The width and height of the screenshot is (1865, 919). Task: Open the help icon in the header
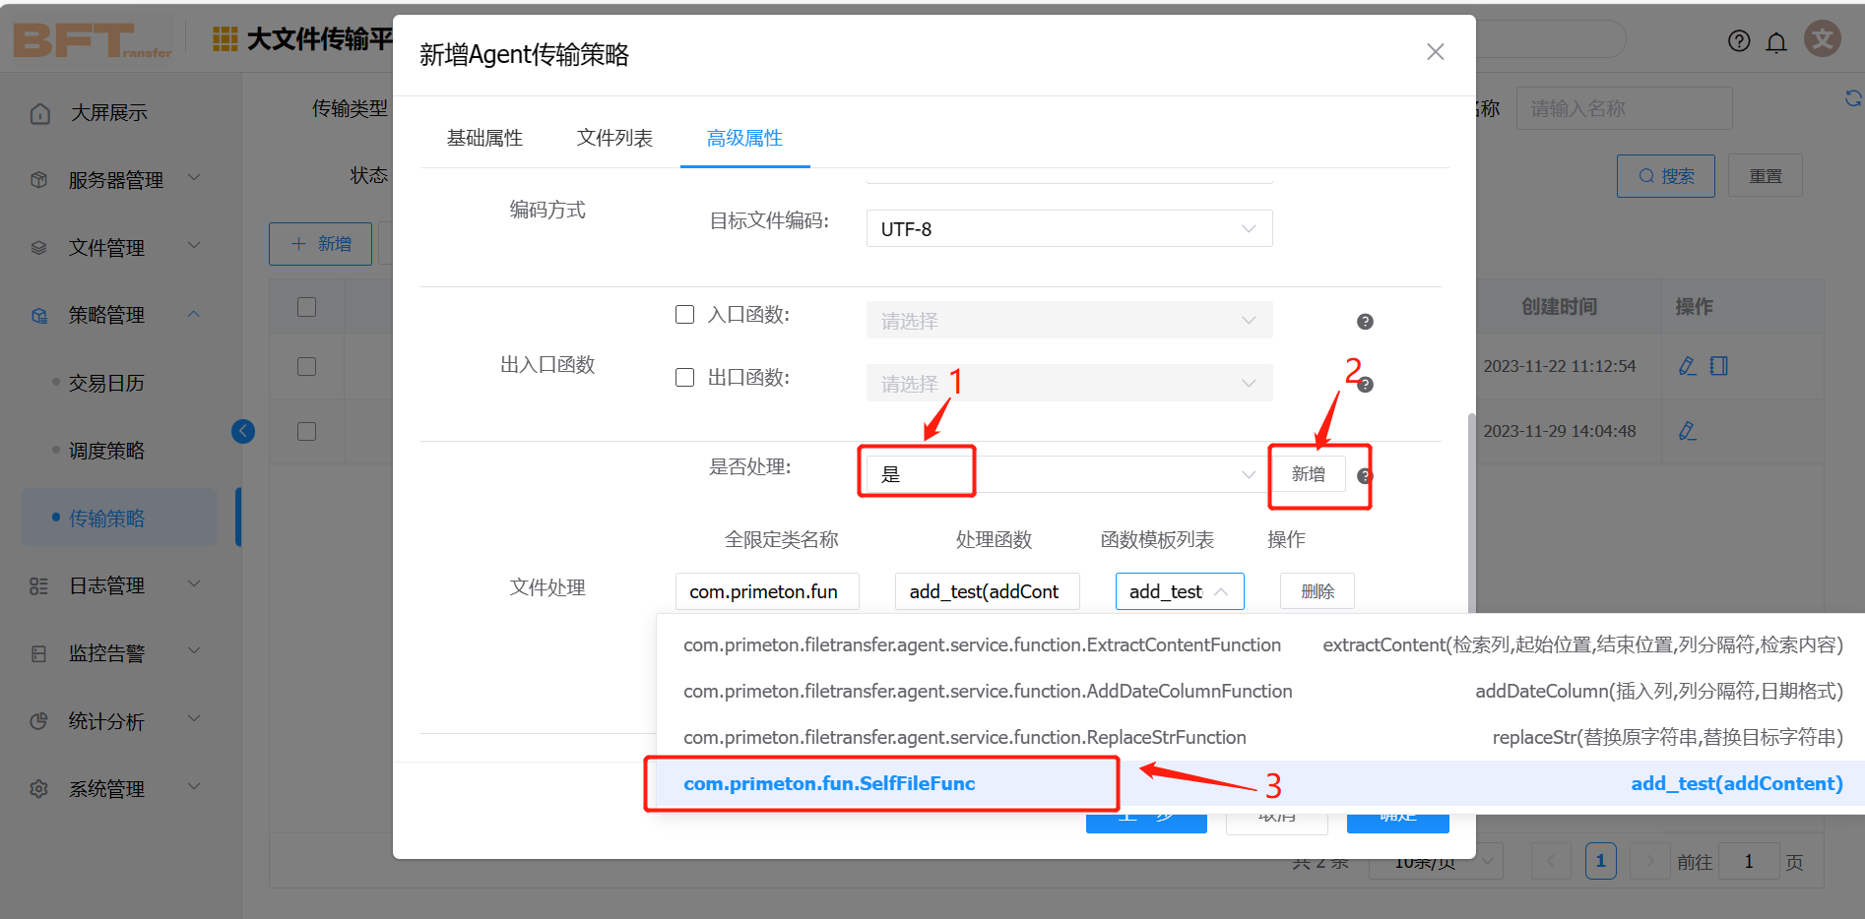click(x=1739, y=41)
